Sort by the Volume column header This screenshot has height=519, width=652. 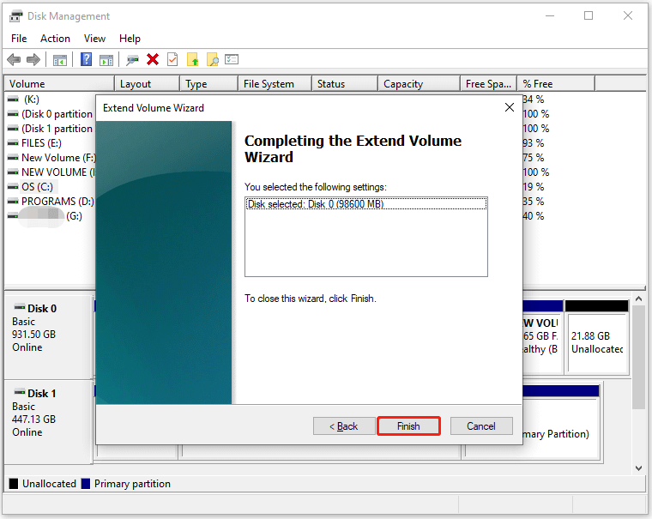(x=59, y=83)
